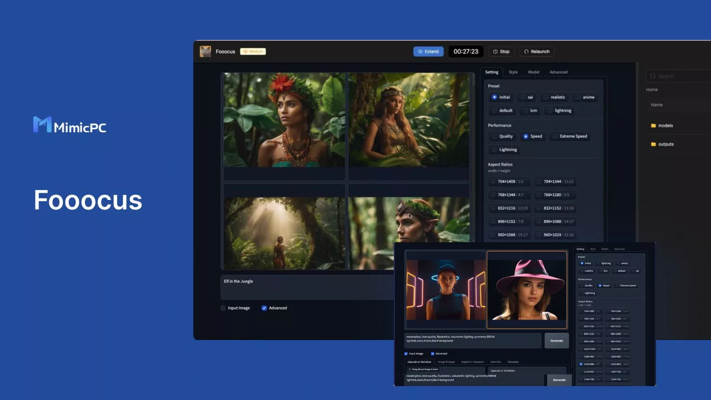711x400 pixels.
Task: Click the power icon on Stop button
Action: click(x=495, y=52)
